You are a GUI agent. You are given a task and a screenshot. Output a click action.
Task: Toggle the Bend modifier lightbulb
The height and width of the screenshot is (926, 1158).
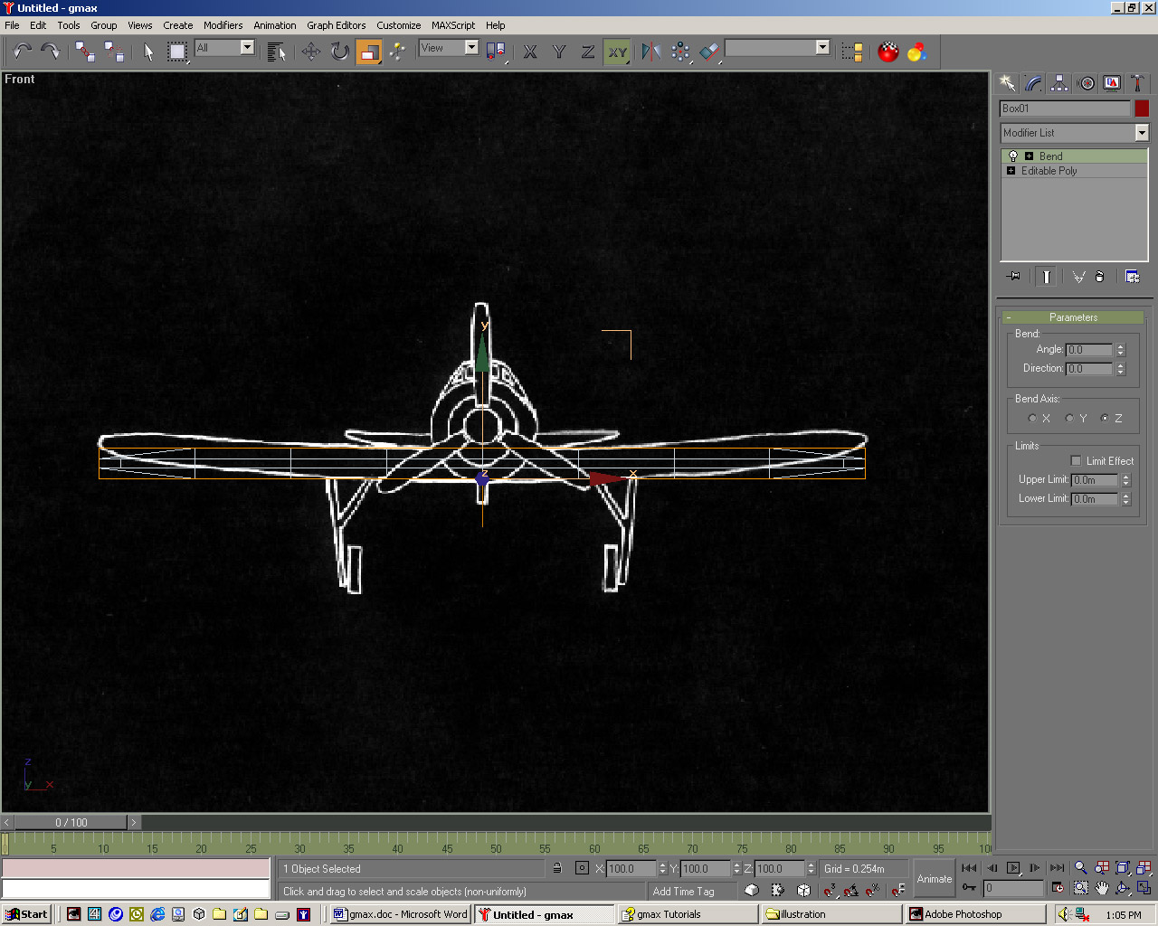coord(1013,156)
